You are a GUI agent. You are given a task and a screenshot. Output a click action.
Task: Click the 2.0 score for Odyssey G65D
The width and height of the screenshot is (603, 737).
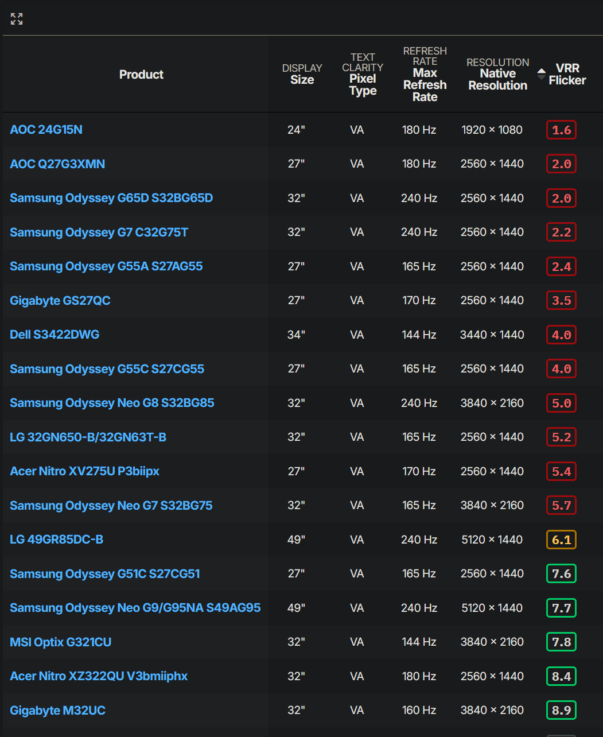pos(561,198)
